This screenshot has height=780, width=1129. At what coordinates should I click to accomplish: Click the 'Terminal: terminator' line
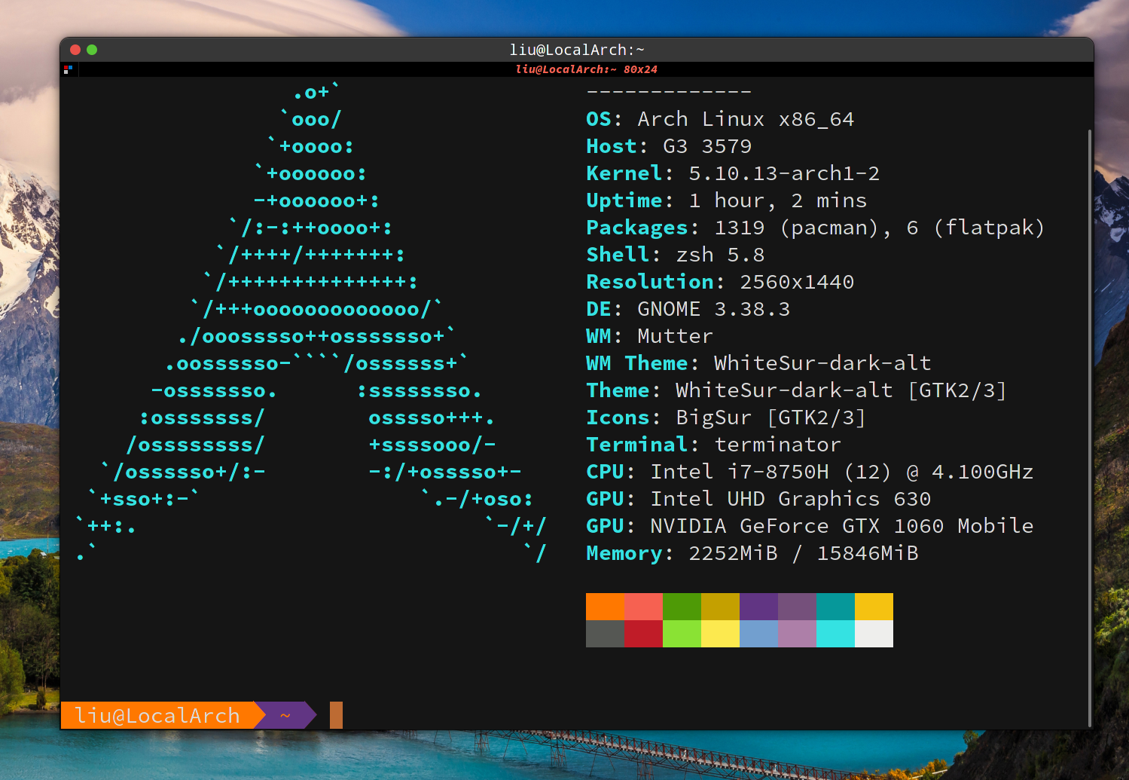click(x=713, y=445)
